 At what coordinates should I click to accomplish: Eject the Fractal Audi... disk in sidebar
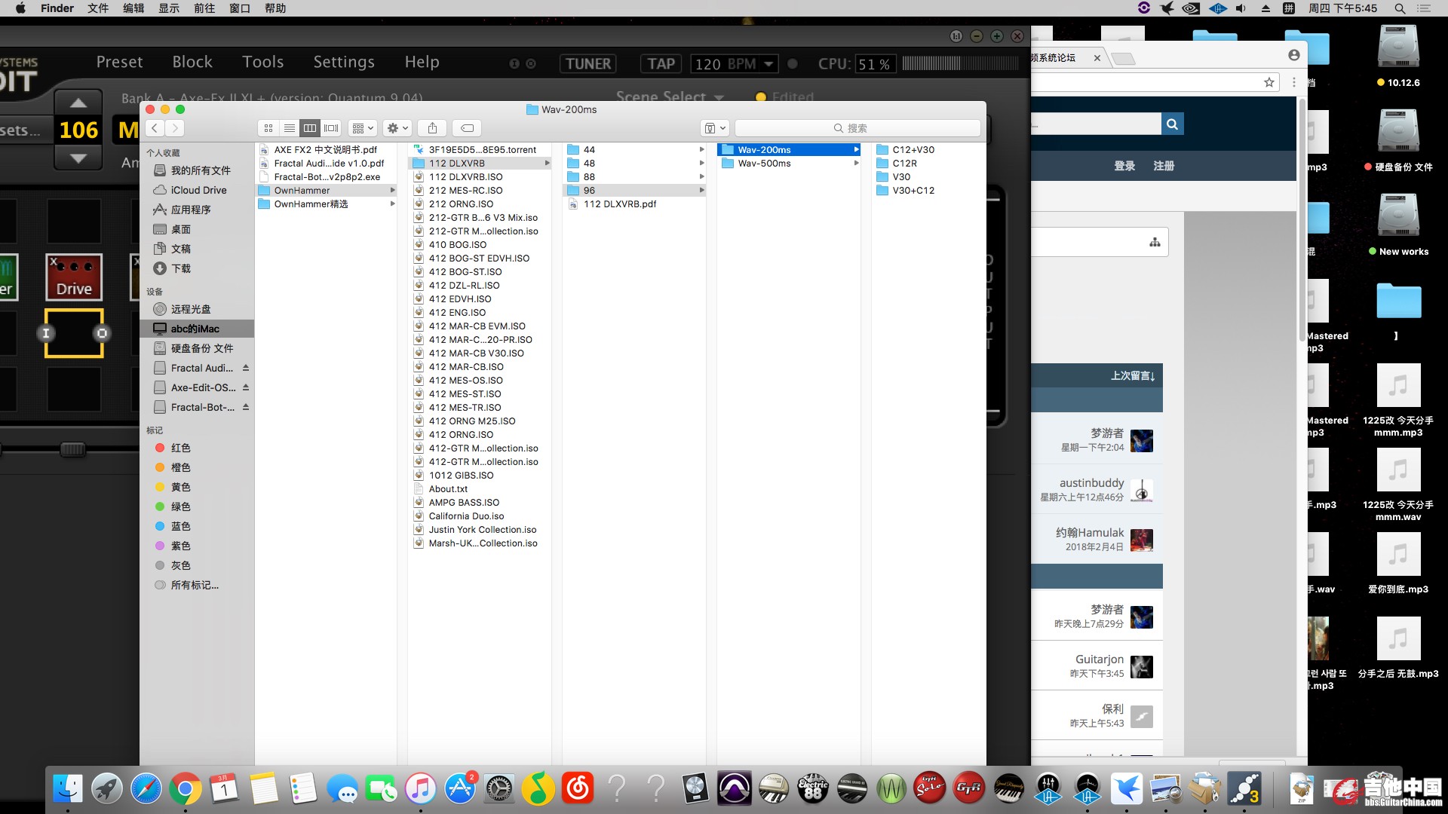coord(246,368)
